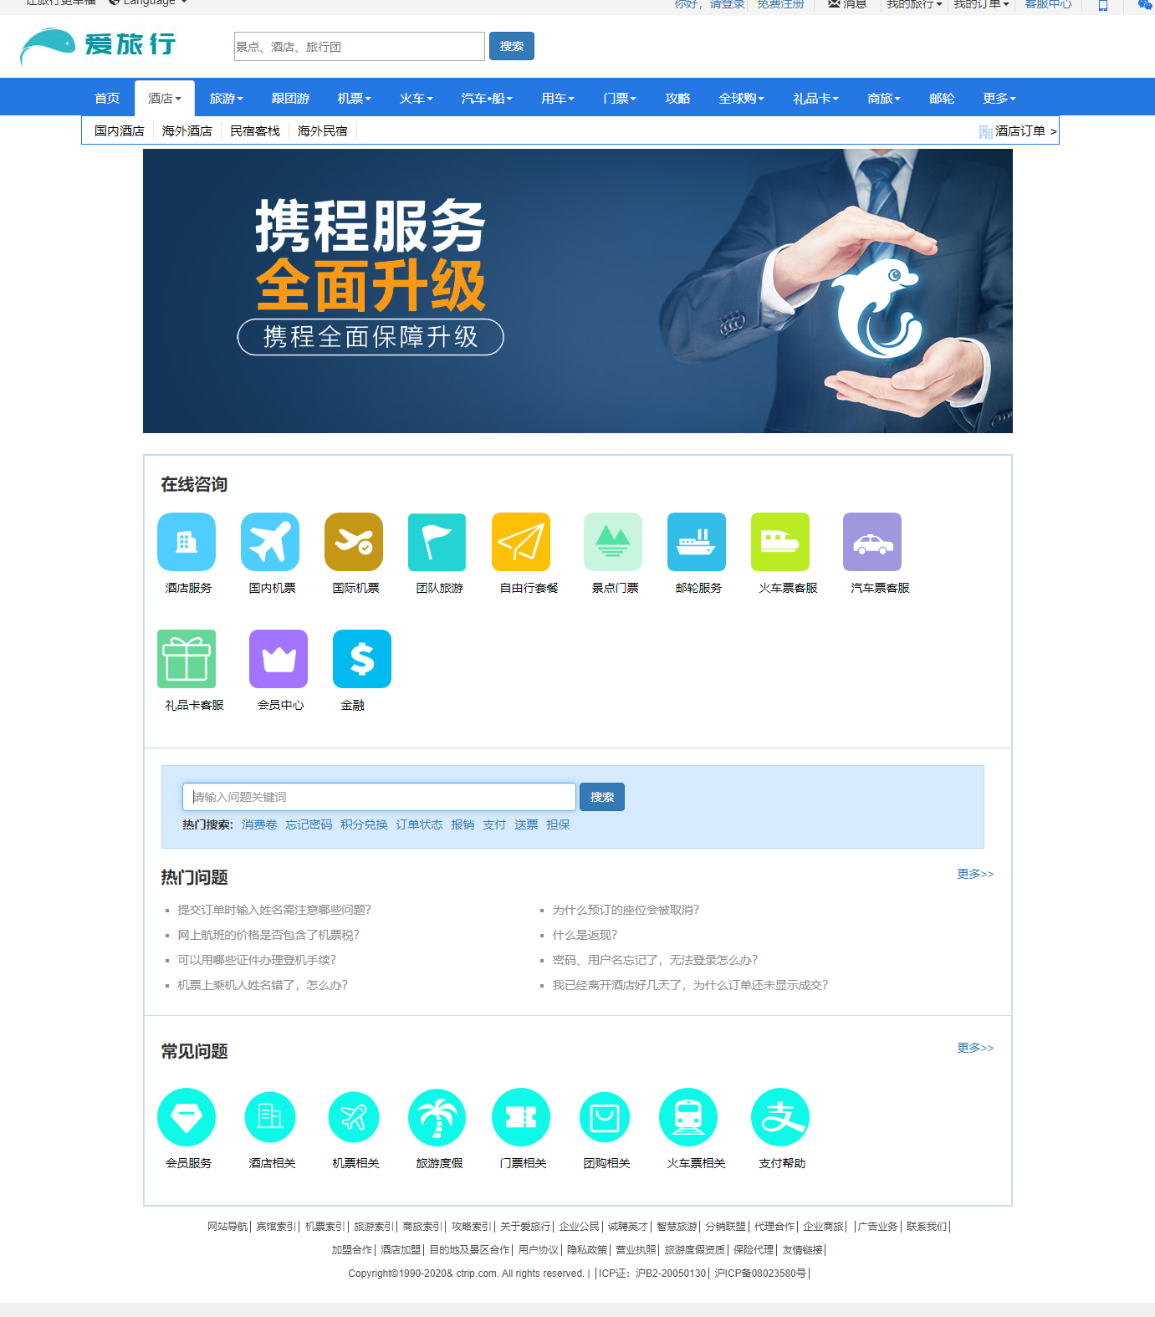
Task: Open the 国际机票 international flight icon
Action: pos(354,542)
